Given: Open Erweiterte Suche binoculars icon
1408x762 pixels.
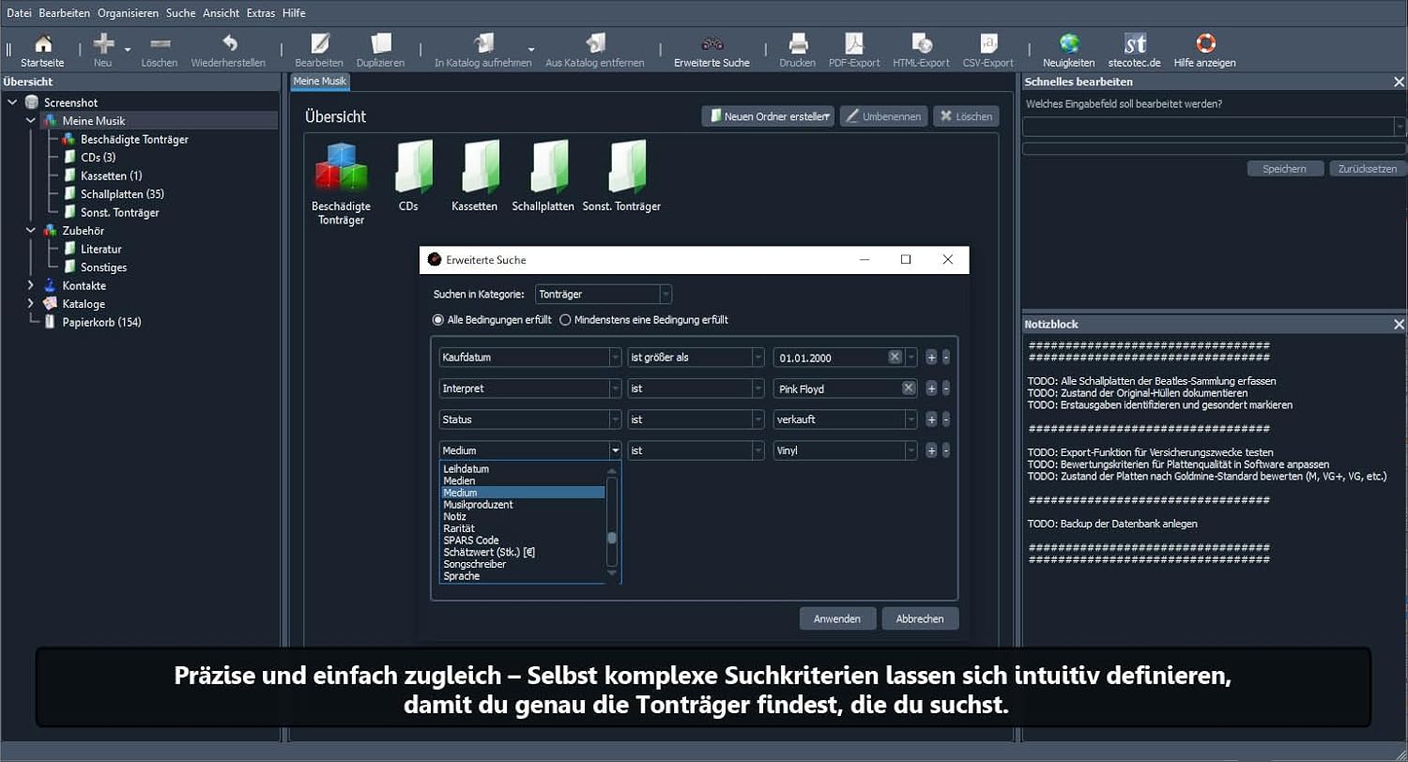Looking at the screenshot, I should [712, 44].
